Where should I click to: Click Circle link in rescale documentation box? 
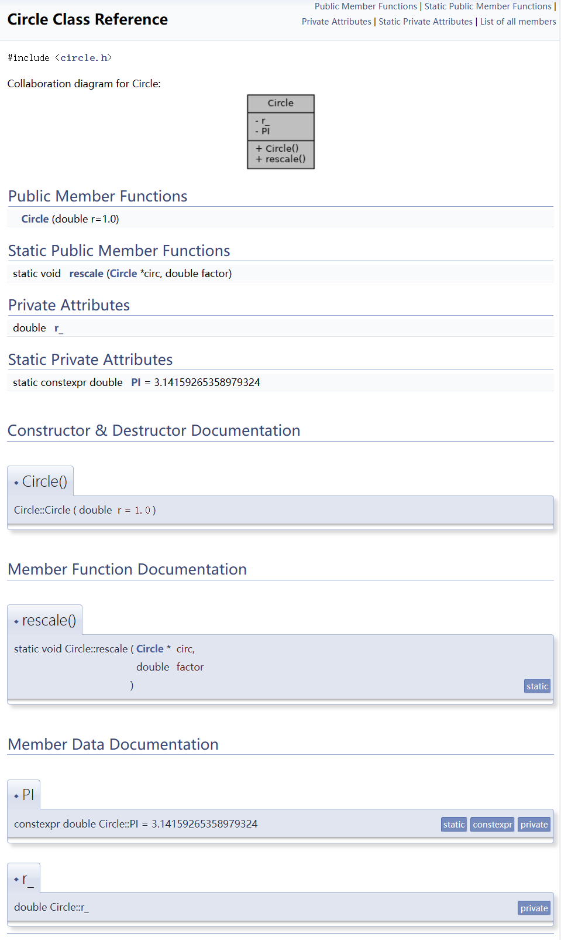[150, 649]
